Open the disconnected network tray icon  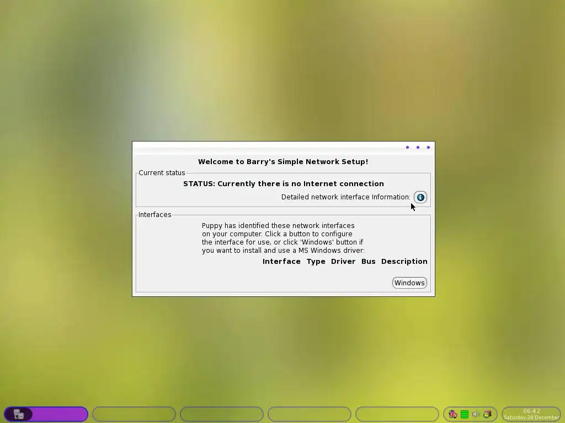(x=452, y=414)
